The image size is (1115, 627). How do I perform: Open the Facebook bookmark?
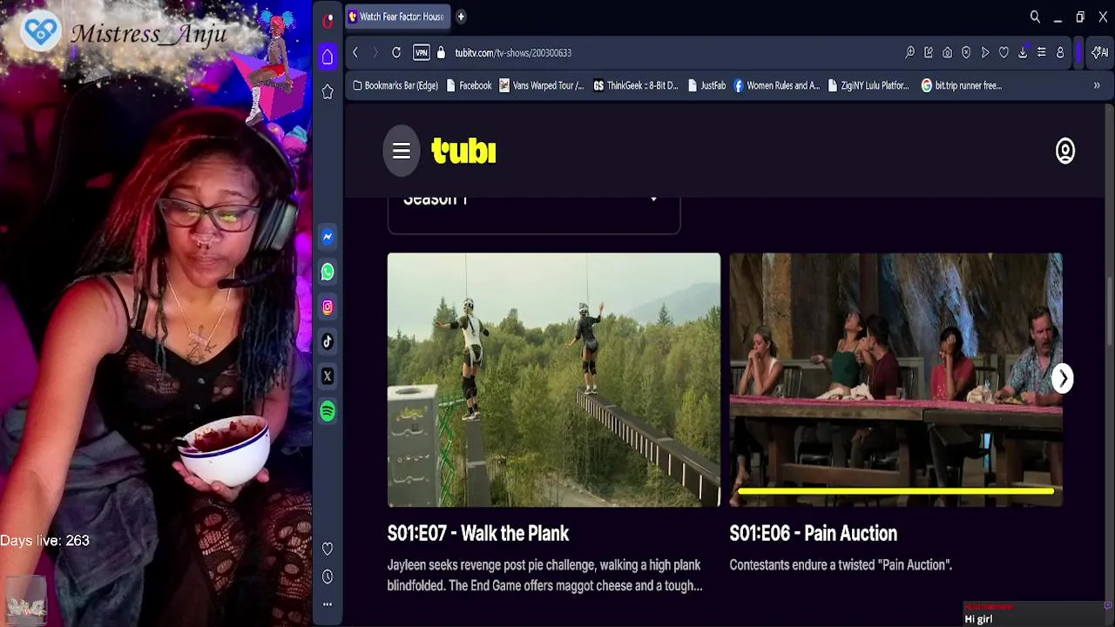point(469,85)
